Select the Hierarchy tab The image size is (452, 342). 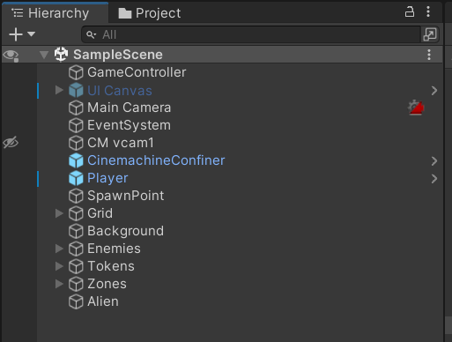(x=50, y=13)
